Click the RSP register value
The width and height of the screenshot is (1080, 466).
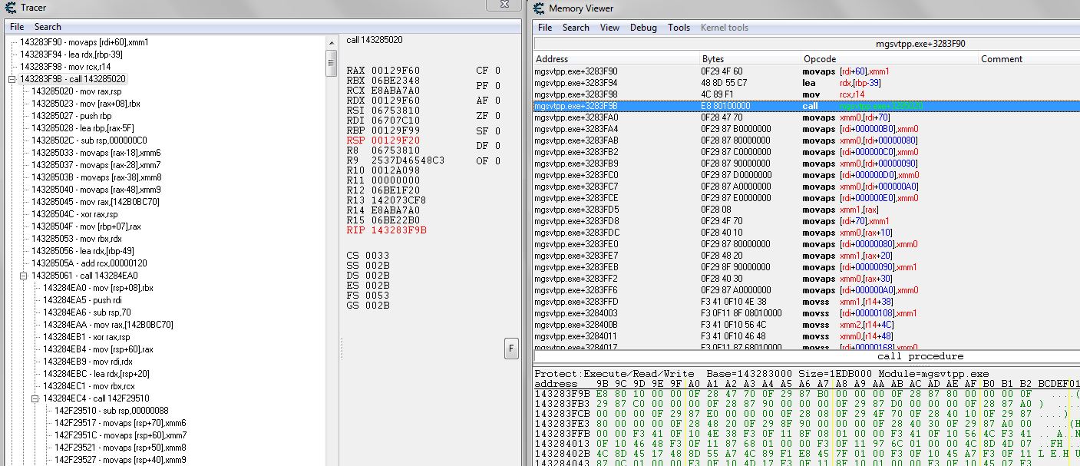pyautogui.click(x=395, y=140)
